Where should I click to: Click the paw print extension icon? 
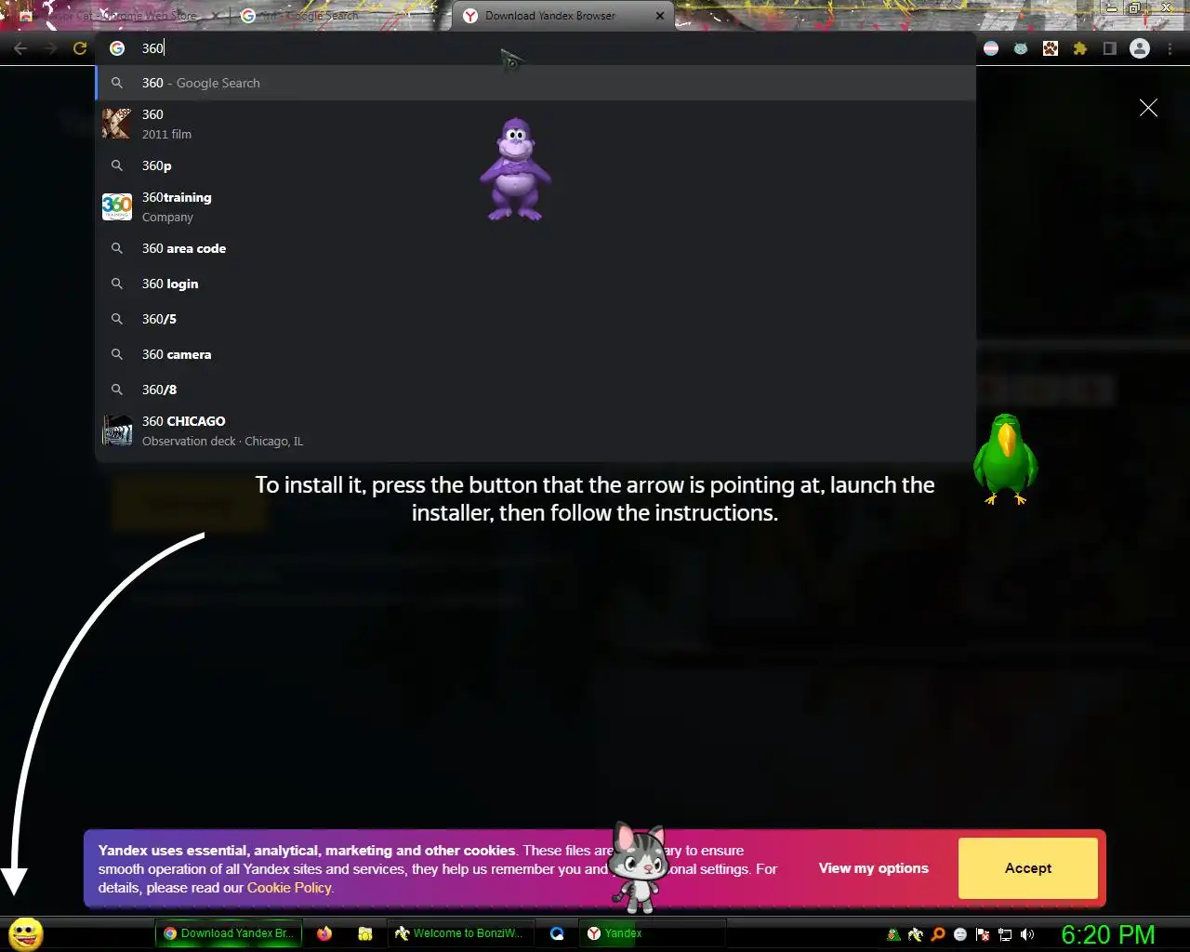(x=1051, y=48)
